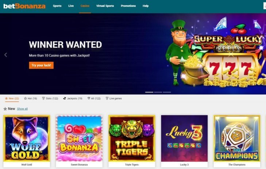This screenshot has width=266, height=169.
Task: Click the Live games category icon
Action: pyautogui.click(x=107, y=99)
